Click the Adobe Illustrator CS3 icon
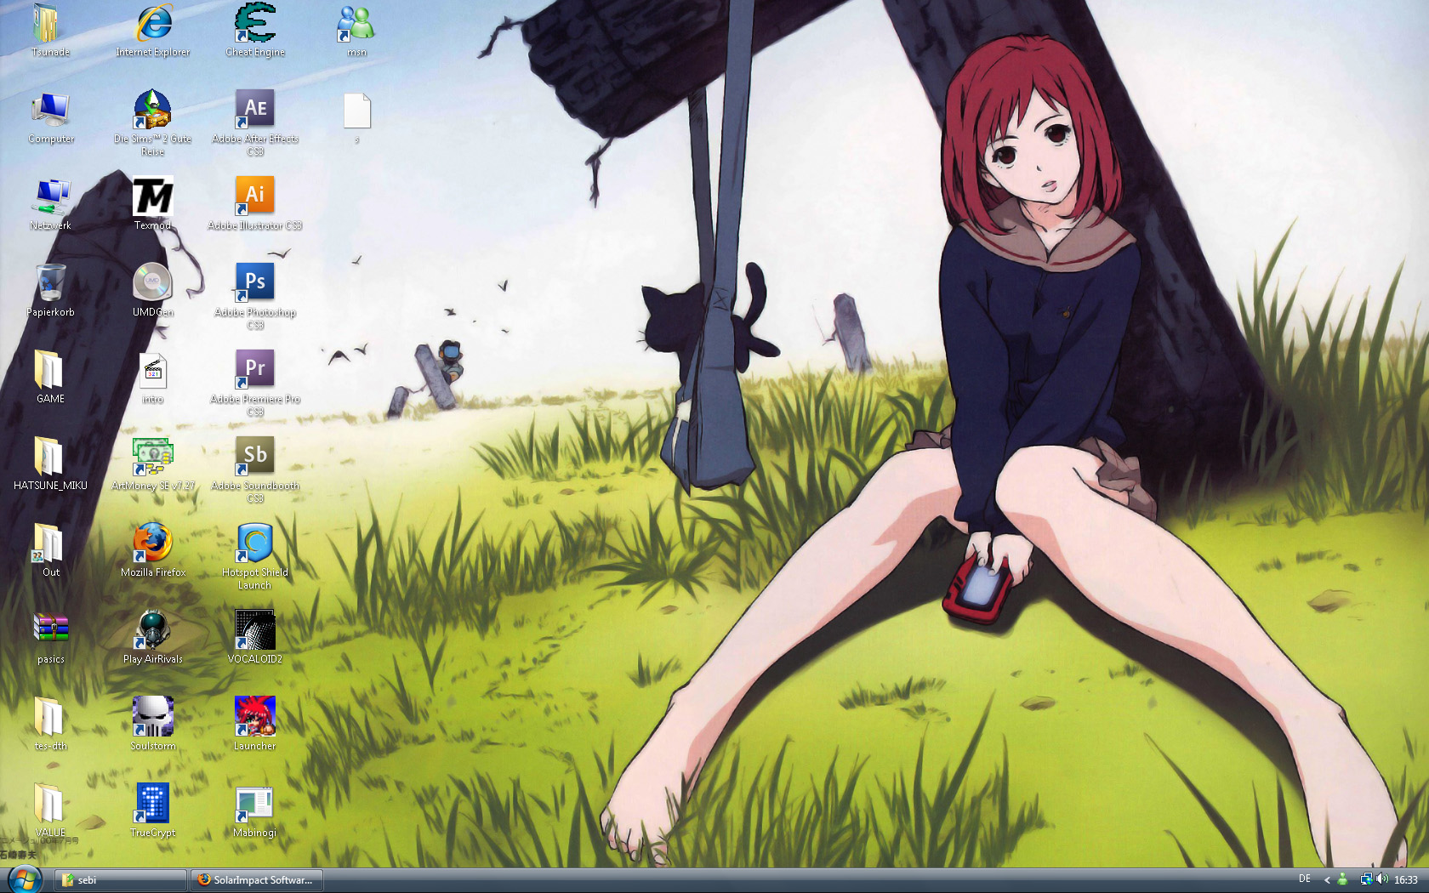This screenshot has width=1429, height=893. (x=255, y=196)
